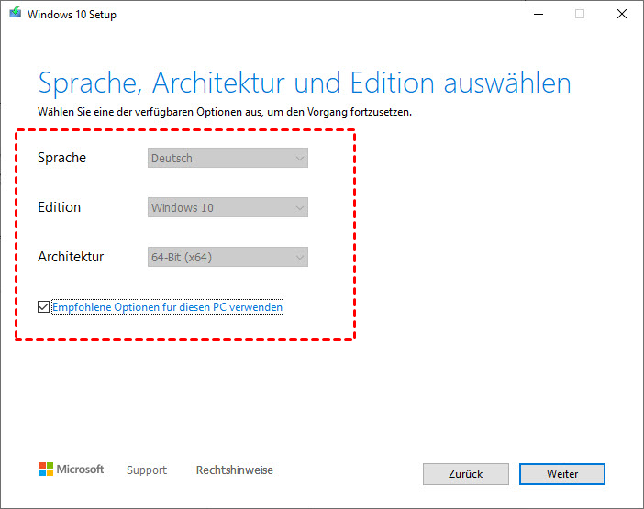644x509 pixels.
Task: Open the Architektur dropdown showing 64-Bit (x64)
Action: [x=228, y=258]
